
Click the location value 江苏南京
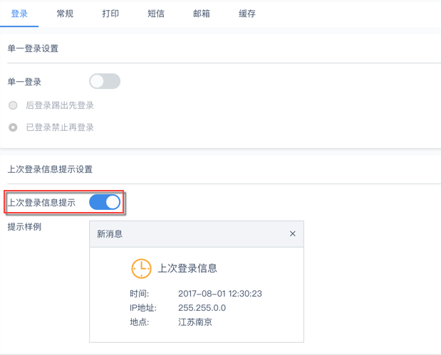(x=195, y=322)
